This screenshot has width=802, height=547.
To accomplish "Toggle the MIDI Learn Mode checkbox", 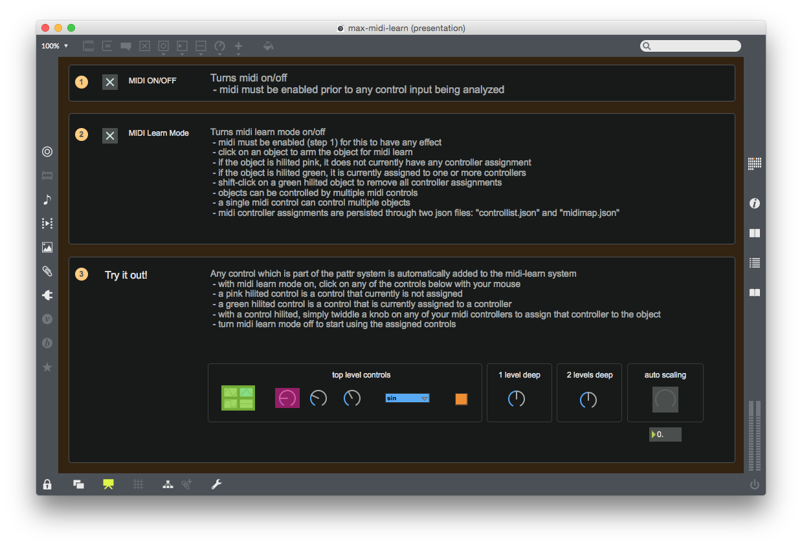I will pyautogui.click(x=110, y=135).
